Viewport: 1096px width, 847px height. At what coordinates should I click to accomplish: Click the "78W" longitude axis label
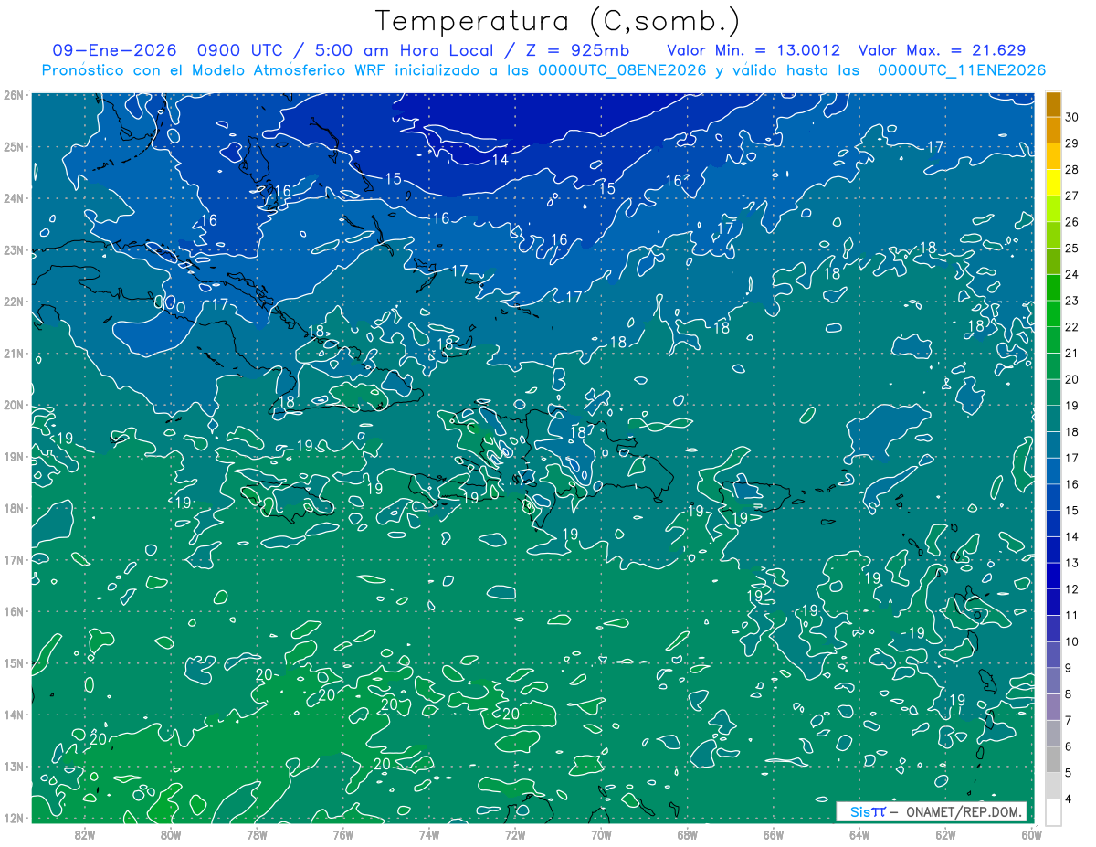pos(257,834)
